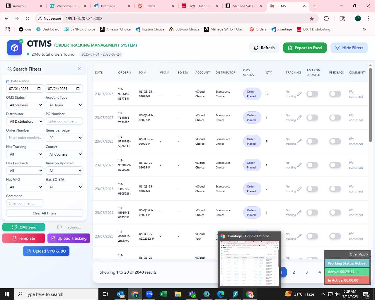The height and width of the screenshot is (300, 375).
Task: Click edit tracking pencil for PO US-Q3-25-02028-P
Action: click(x=299, y=94)
